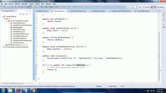Expand the JRE System Library node

(5, 45)
